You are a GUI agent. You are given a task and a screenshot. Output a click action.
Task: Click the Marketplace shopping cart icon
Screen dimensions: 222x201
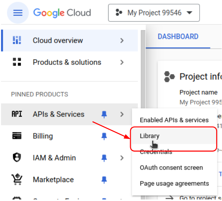pos(17,179)
